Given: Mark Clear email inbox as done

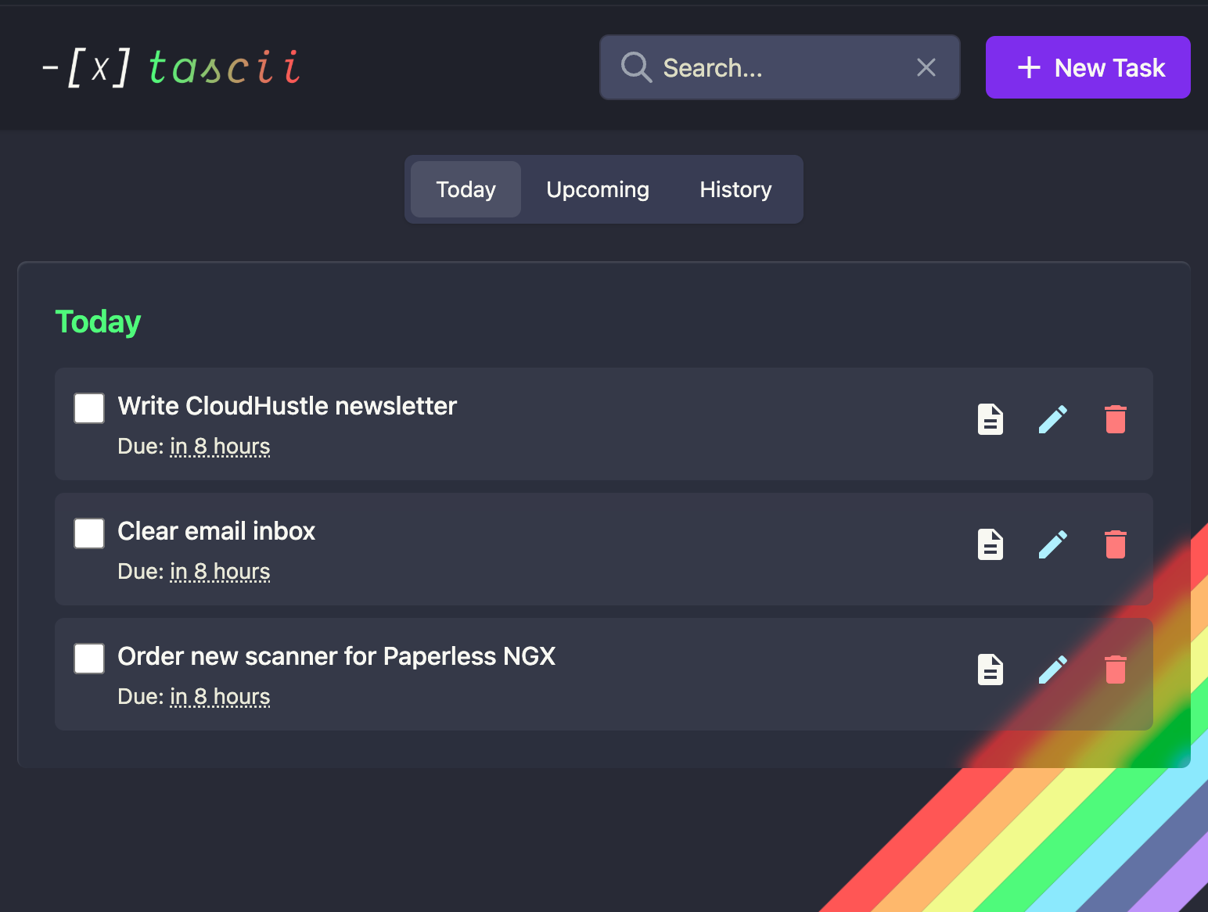Looking at the screenshot, I should (89, 533).
